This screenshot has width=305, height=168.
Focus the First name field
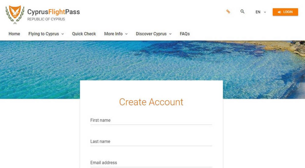tap(151, 120)
